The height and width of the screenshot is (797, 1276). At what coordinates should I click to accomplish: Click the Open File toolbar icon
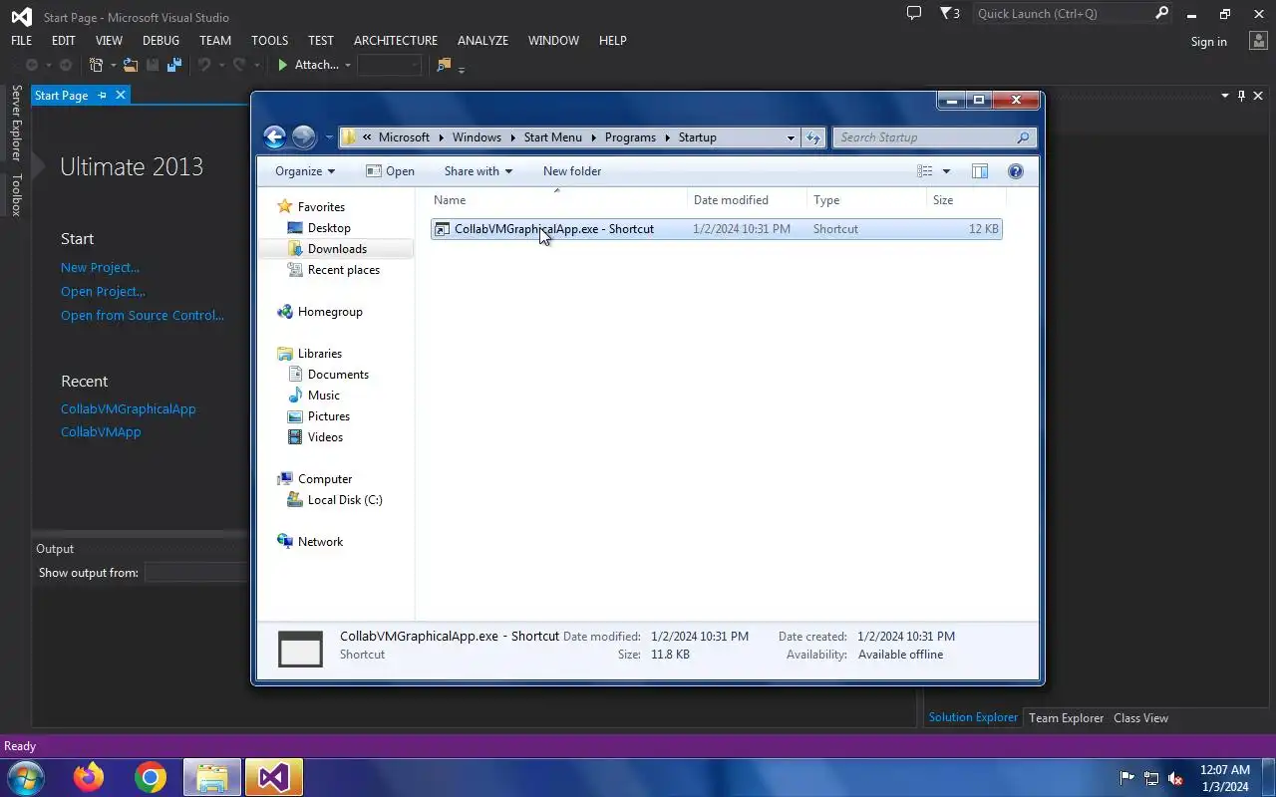tap(131, 65)
